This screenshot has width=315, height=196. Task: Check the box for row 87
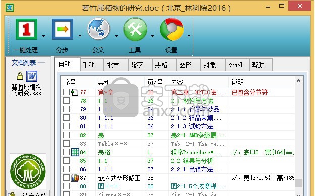(x=66, y=177)
